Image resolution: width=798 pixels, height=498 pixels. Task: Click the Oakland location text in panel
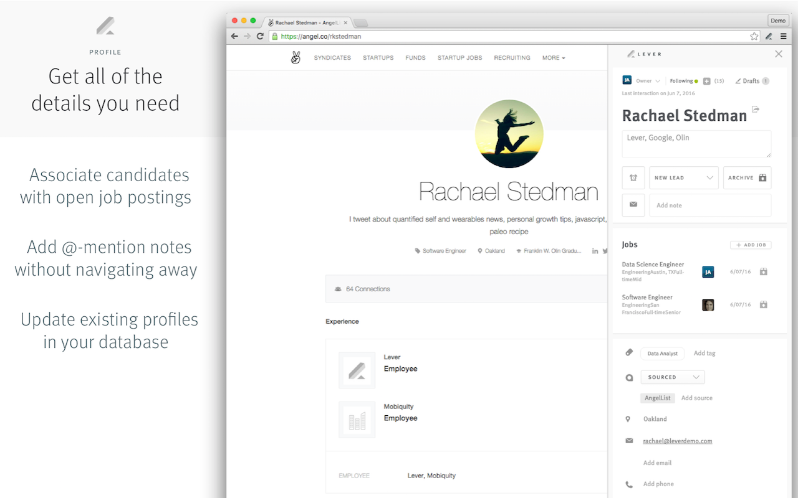point(655,419)
